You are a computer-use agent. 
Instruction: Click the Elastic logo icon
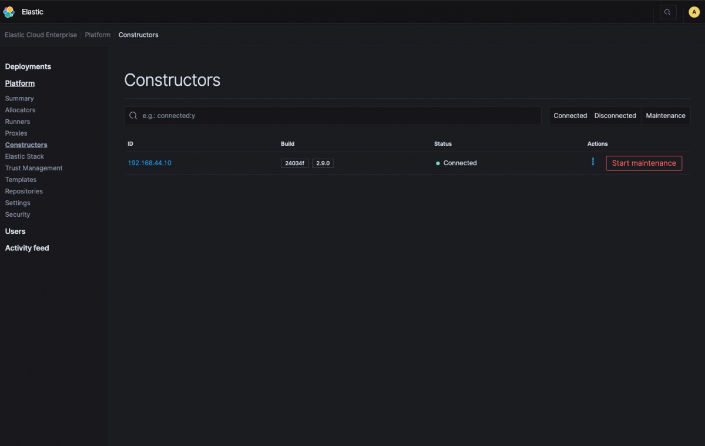pos(9,12)
